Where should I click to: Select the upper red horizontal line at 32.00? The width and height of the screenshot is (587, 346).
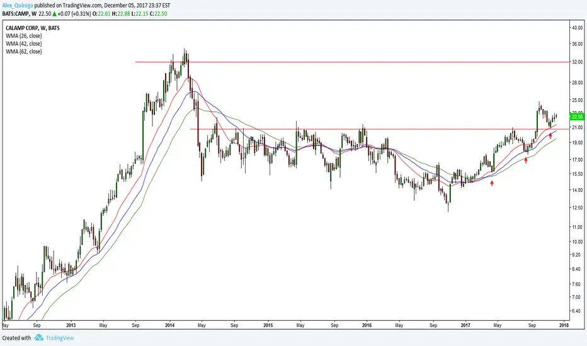(352, 62)
